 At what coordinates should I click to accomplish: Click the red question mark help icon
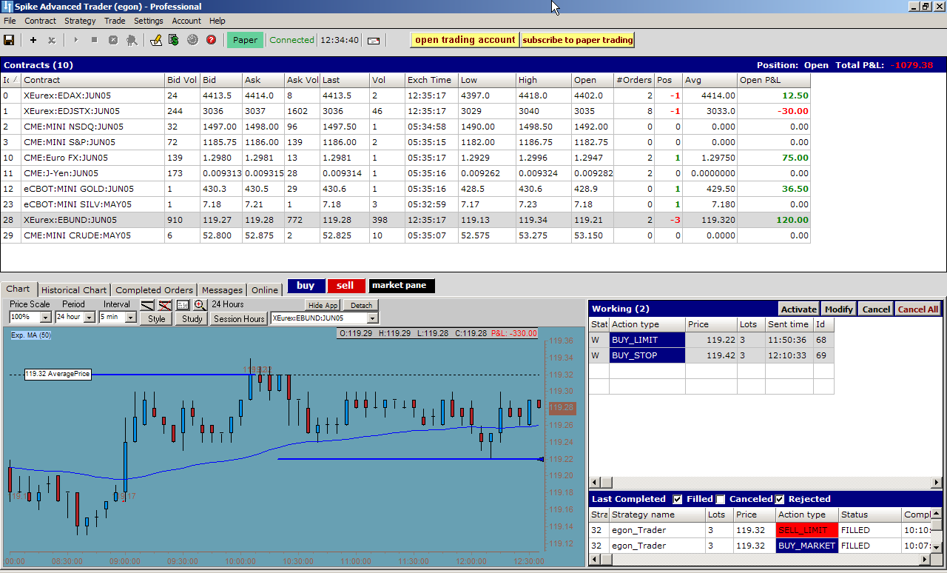pyautogui.click(x=211, y=40)
